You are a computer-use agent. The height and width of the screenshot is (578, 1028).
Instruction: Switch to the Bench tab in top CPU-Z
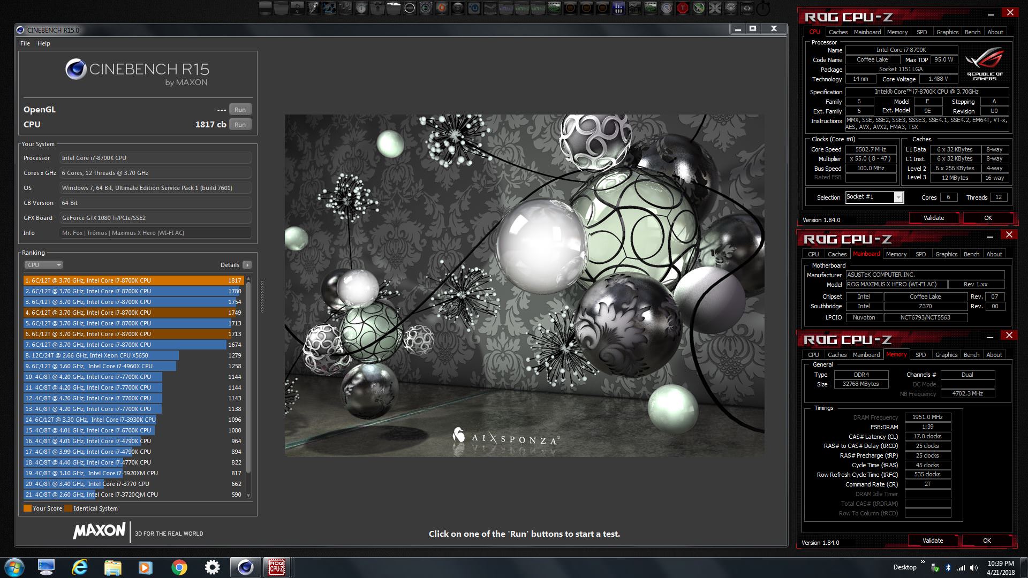click(x=972, y=32)
